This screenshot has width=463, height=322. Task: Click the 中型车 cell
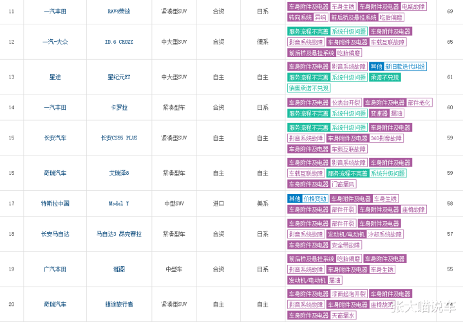coord(174,269)
